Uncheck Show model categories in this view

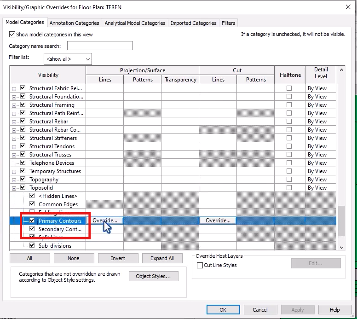[x=12, y=35]
